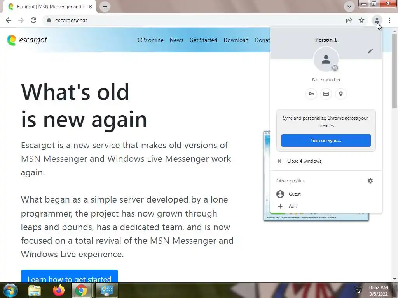Select the Escargot browser tab
398x298 pixels.
tap(49, 7)
